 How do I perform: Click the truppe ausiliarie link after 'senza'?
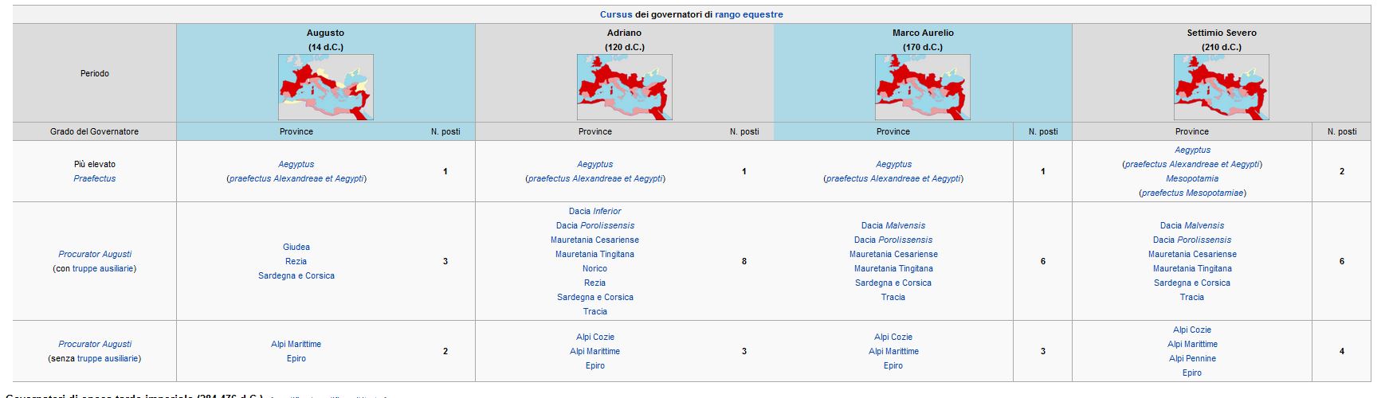click(108, 358)
